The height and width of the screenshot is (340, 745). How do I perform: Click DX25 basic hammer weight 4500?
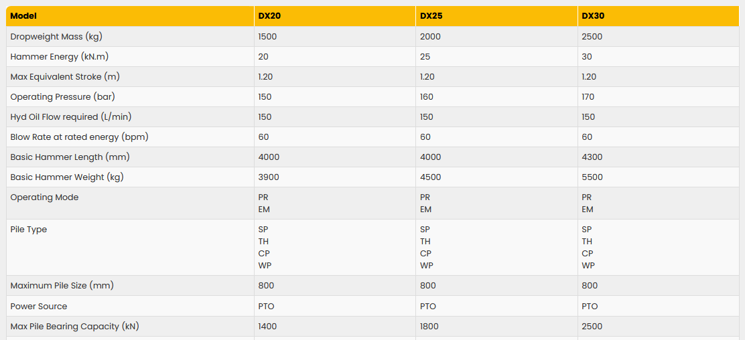431,177
